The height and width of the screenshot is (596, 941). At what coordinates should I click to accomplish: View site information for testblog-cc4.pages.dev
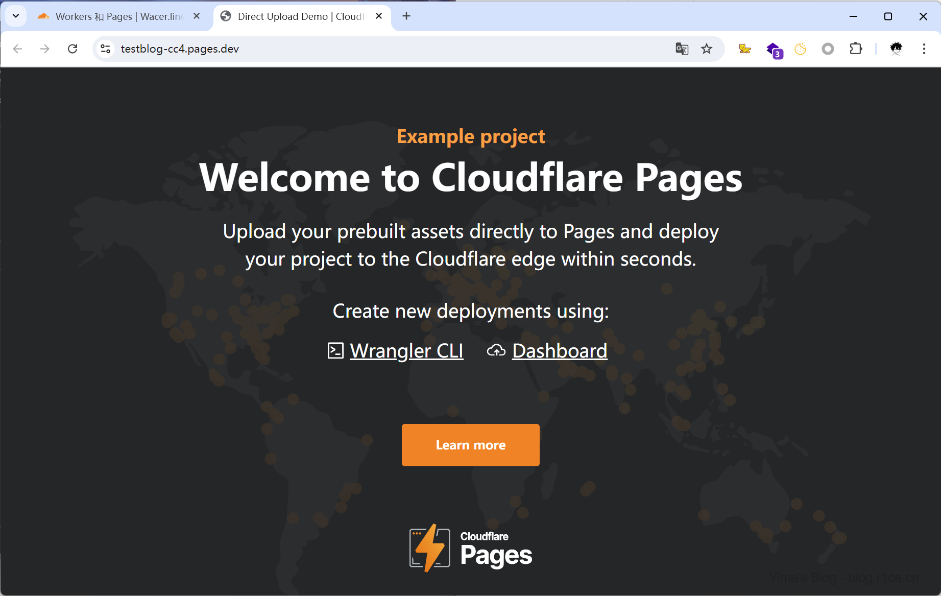pyautogui.click(x=106, y=49)
